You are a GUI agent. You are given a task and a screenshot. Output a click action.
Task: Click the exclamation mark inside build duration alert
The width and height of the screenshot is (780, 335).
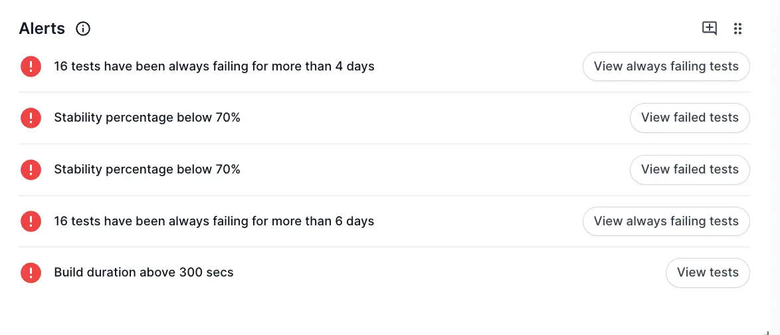(x=31, y=273)
